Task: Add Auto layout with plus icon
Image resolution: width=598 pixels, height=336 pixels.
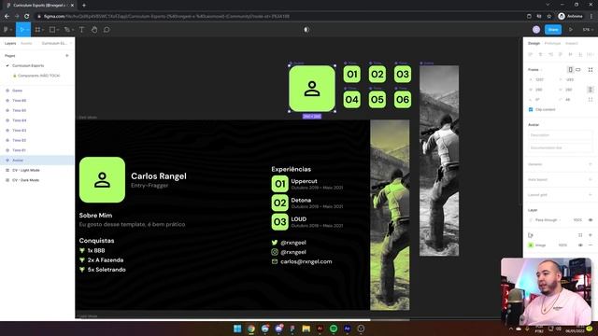Action: point(591,179)
